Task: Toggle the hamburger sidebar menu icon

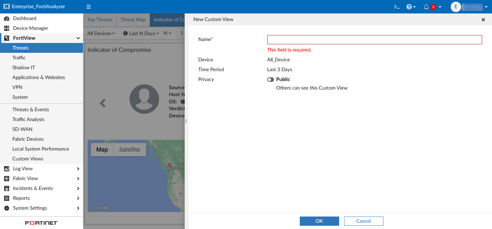Action: 89,7
